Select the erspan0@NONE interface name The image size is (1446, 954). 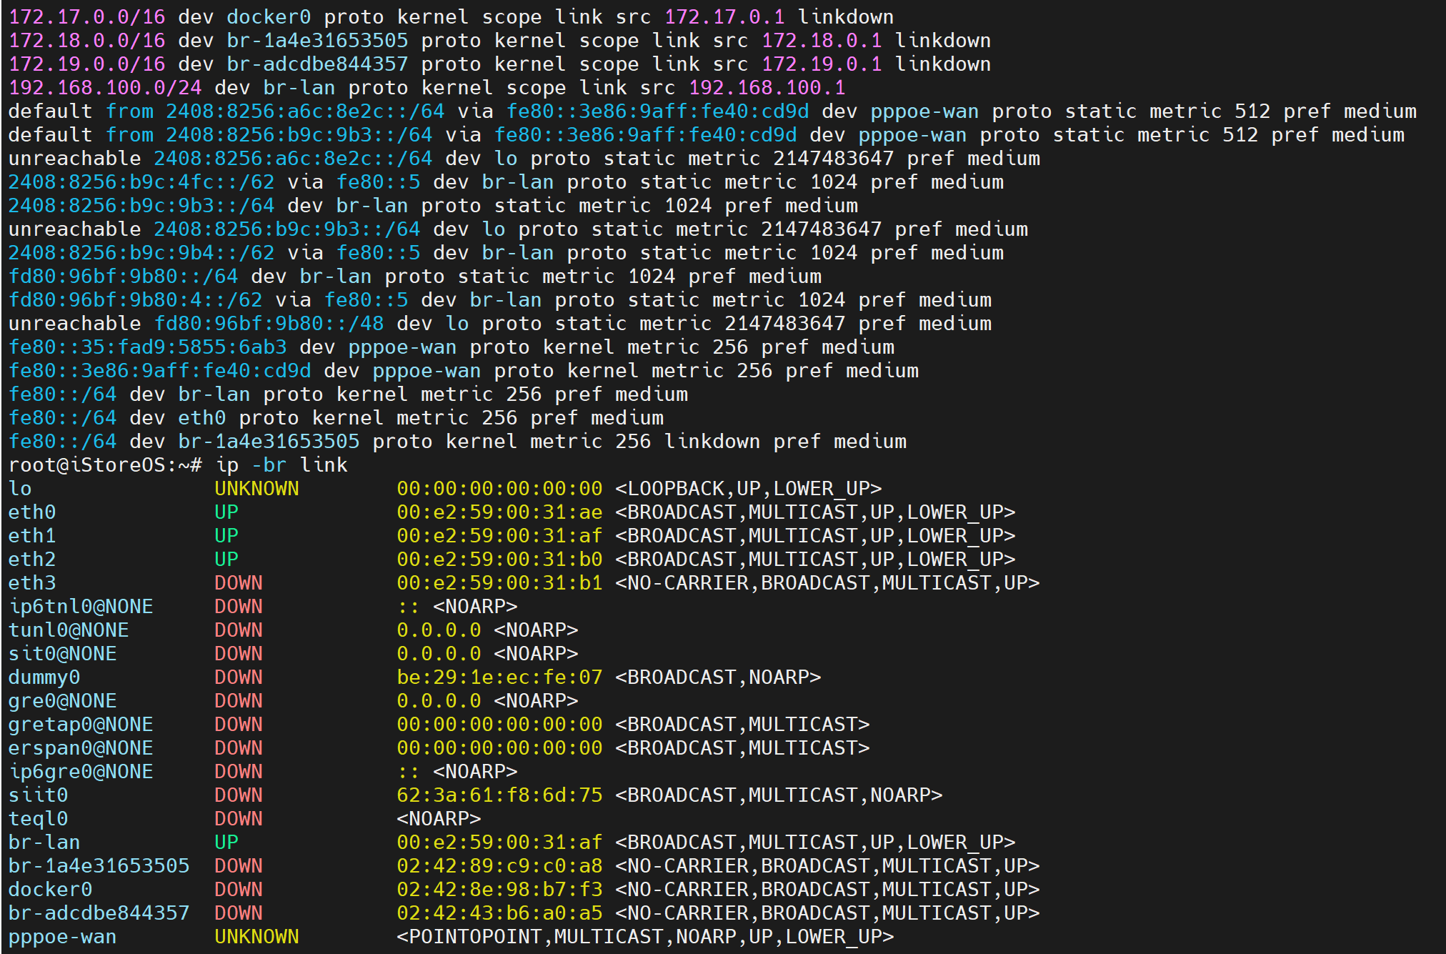[x=81, y=747]
